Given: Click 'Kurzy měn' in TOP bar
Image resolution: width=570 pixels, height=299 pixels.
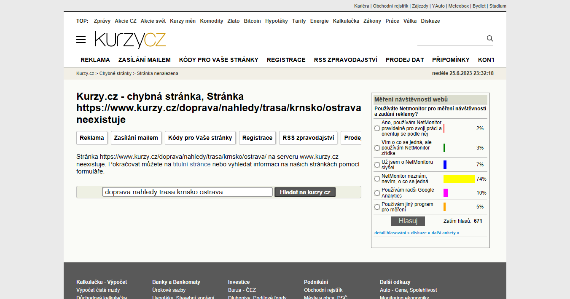Looking at the screenshot, I should click(183, 21).
